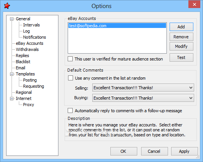
Task: Open Regional settings
Action: click(x=24, y=92)
